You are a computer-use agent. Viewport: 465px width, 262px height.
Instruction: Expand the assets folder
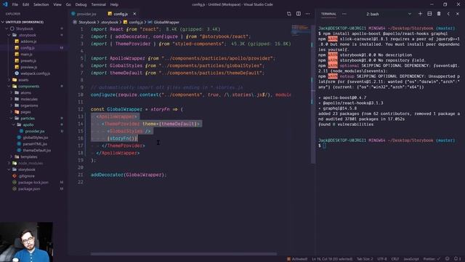[9, 80]
